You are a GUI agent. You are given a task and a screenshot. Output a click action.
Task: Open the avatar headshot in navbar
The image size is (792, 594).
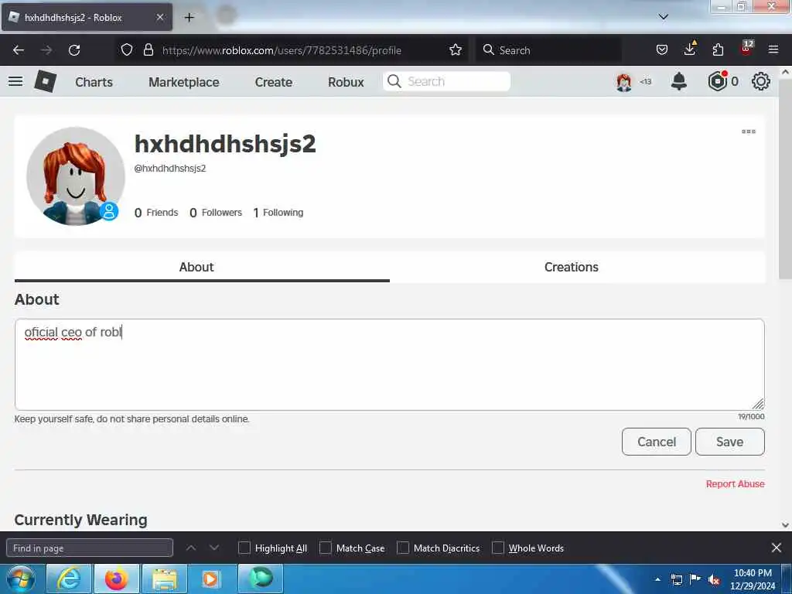pos(624,82)
